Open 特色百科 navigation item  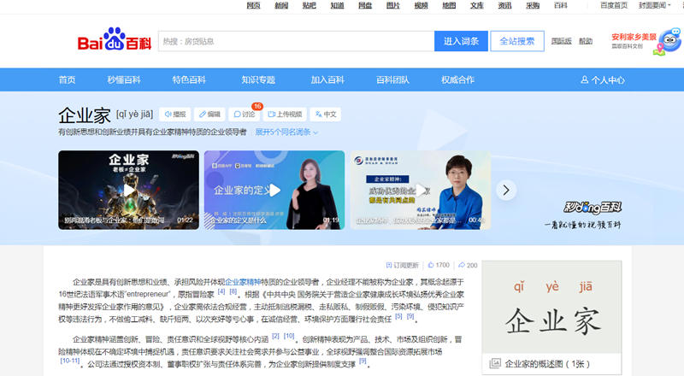coord(189,79)
